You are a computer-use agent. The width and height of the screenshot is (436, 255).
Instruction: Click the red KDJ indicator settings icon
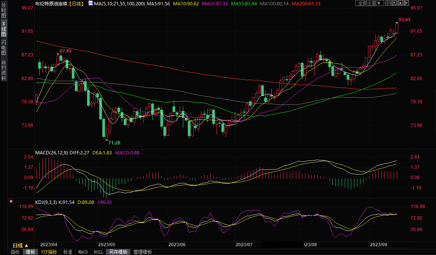(x=11, y=201)
